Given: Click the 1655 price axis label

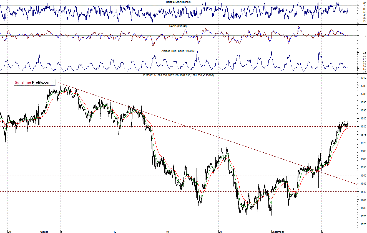Looking at the screenshot, I should coord(363,167).
